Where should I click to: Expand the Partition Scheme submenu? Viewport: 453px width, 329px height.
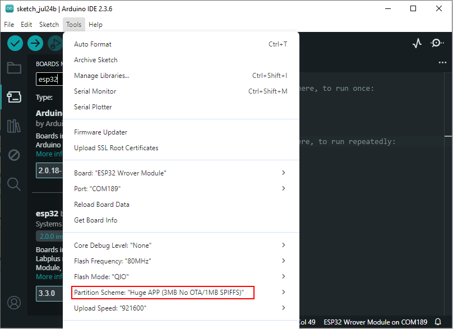(181, 293)
